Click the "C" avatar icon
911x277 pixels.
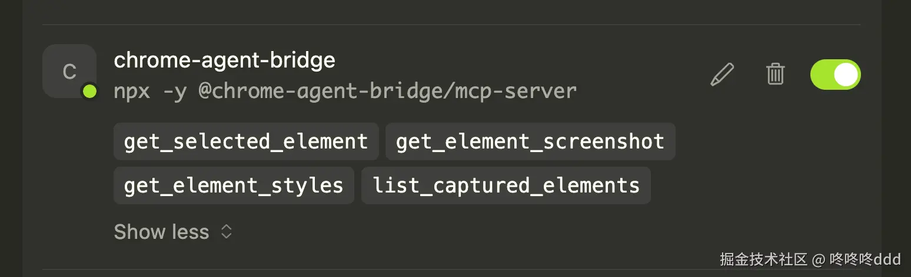point(69,72)
